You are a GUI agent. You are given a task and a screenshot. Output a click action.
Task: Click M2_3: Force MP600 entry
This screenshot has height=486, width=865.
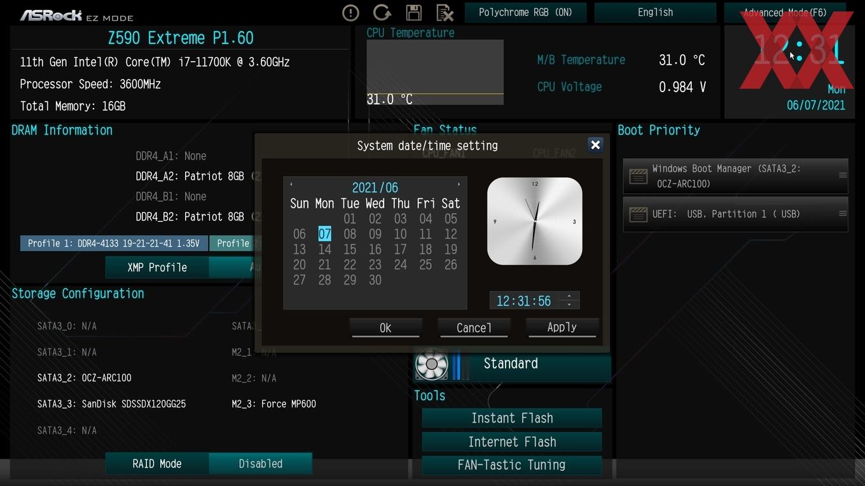point(273,403)
